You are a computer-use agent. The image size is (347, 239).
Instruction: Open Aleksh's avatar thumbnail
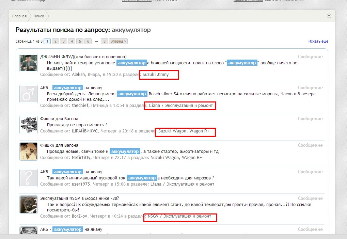click(29, 63)
